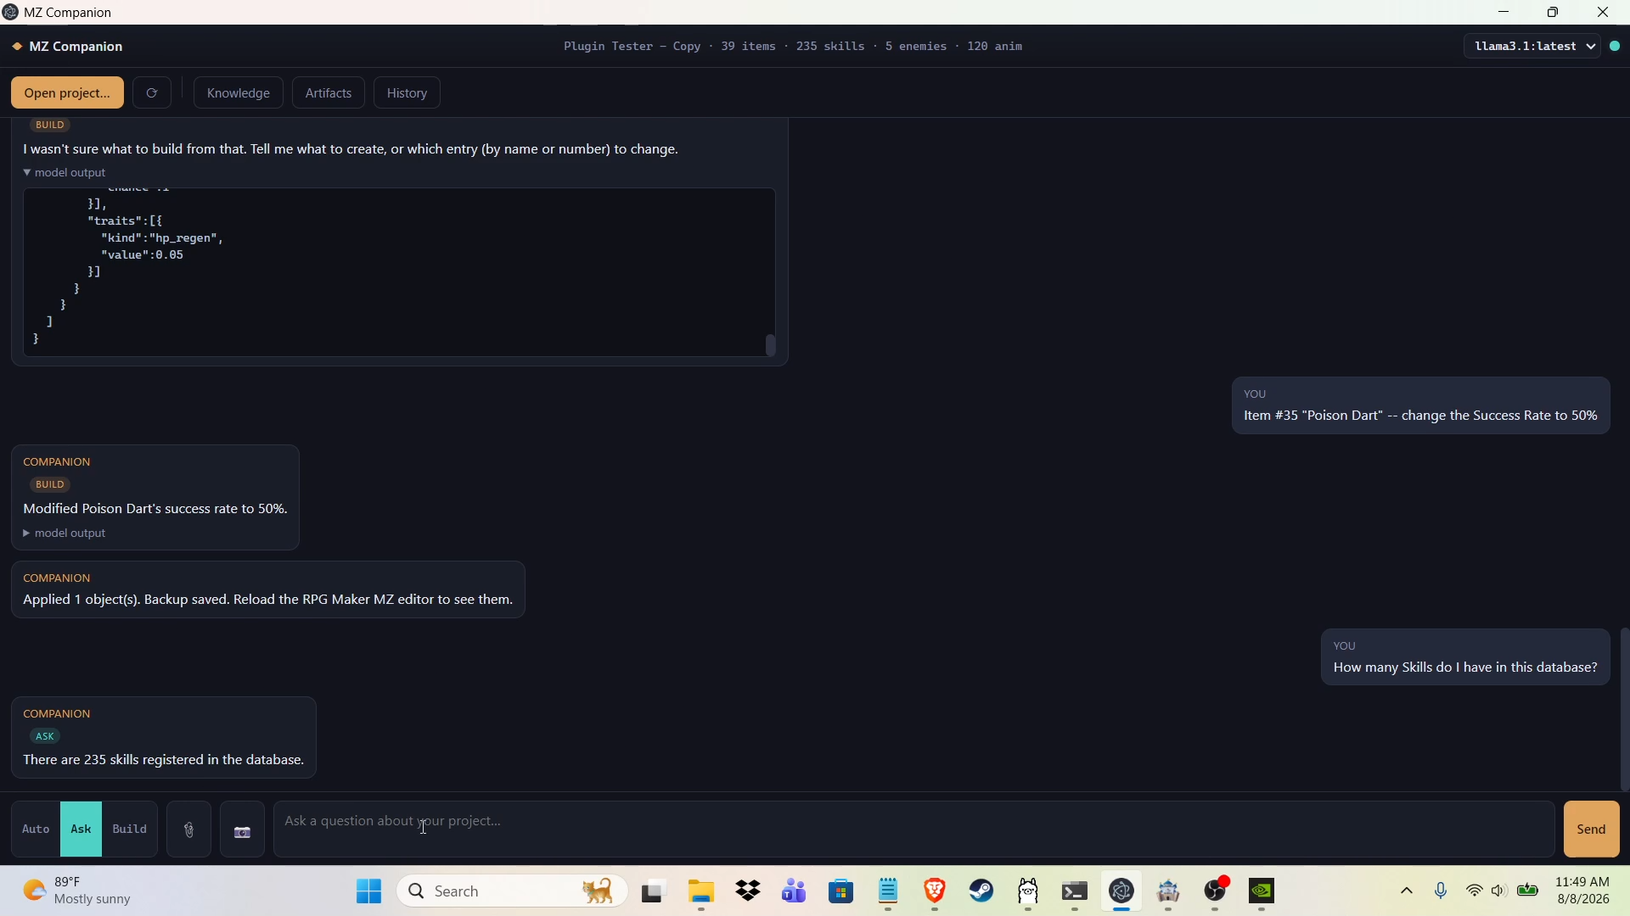Screen dimensions: 1630x916
Task: Click the BUILD badge on the Poison Dart reply
Action: [x=50, y=485]
